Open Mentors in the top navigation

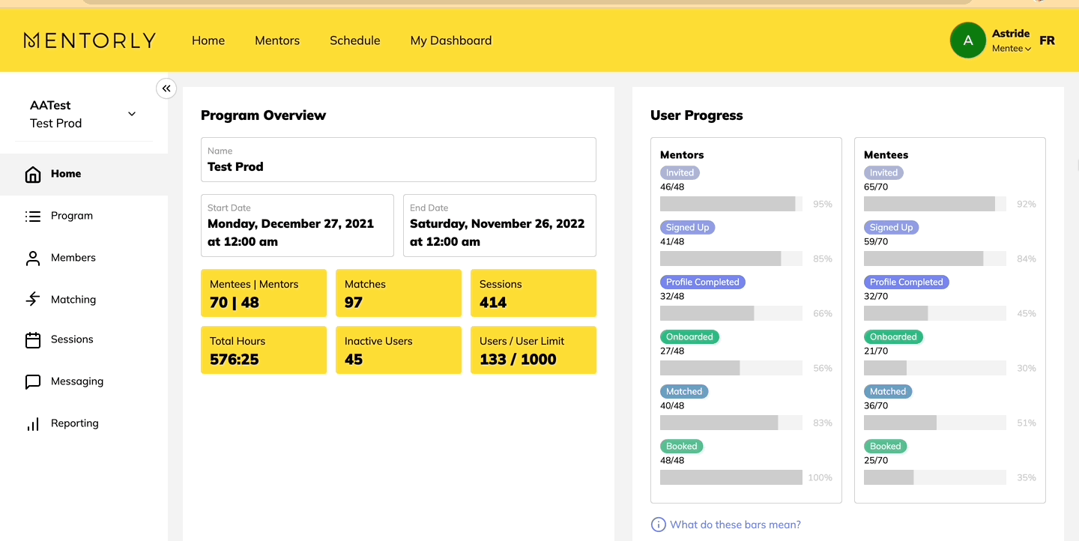277,40
